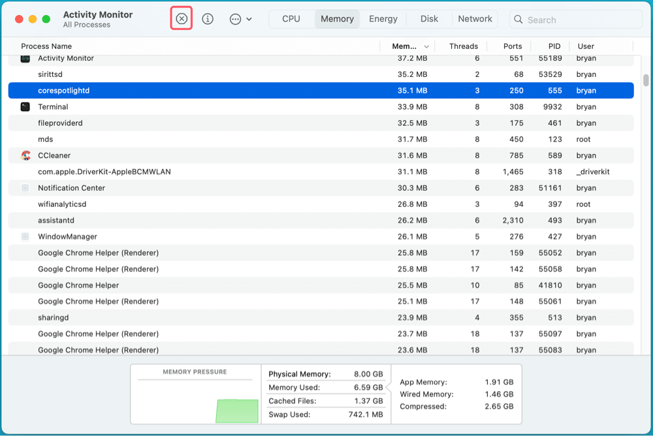Screen dimensions: 653x436
Task: Click the Stop process (X) toolbar icon
Action: (182, 19)
